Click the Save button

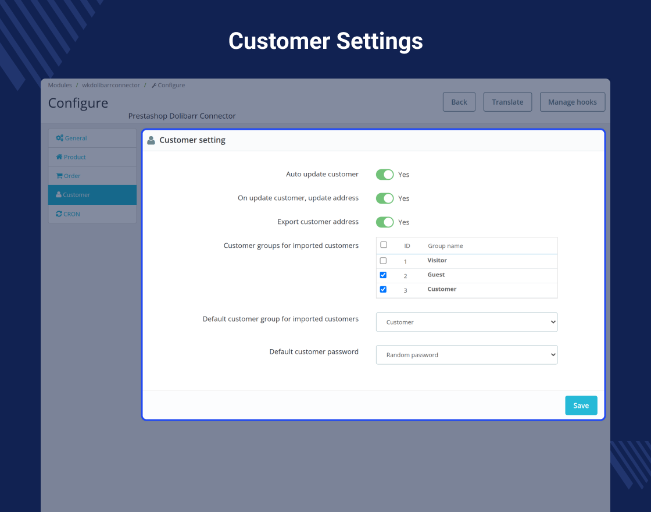click(x=581, y=405)
